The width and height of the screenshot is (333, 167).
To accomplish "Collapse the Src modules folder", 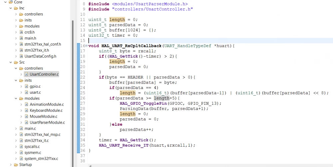I will point(16,98).
